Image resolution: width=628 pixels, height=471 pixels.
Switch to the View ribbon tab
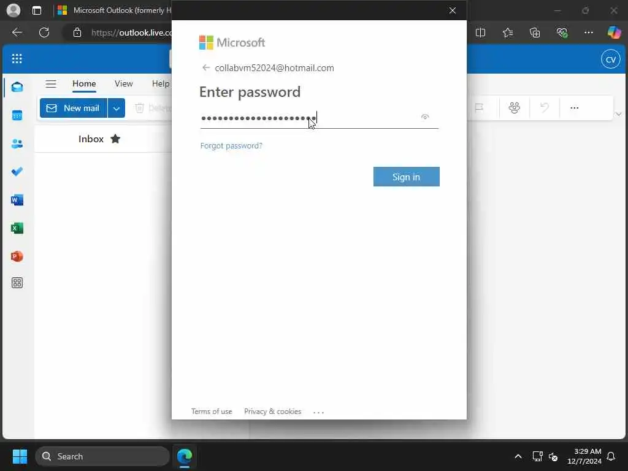123,83
